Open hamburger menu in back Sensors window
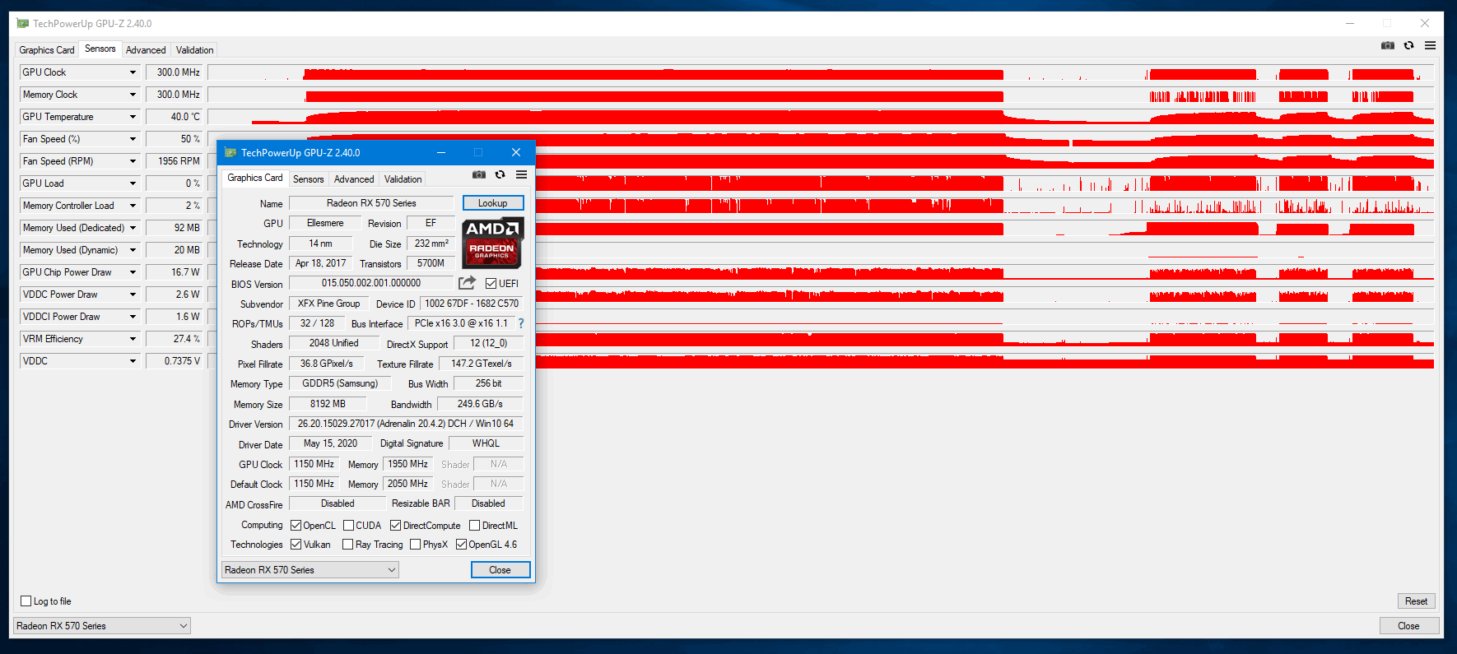1457x654 pixels. coord(1430,45)
